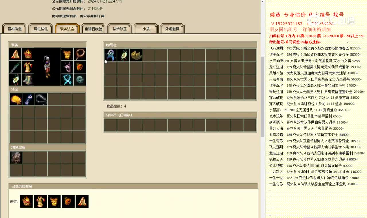Viewport: 367px width, 218px height.
Task: Click the 朋友圈出组号 line in document
Action: pyautogui.click(x=300, y=29)
